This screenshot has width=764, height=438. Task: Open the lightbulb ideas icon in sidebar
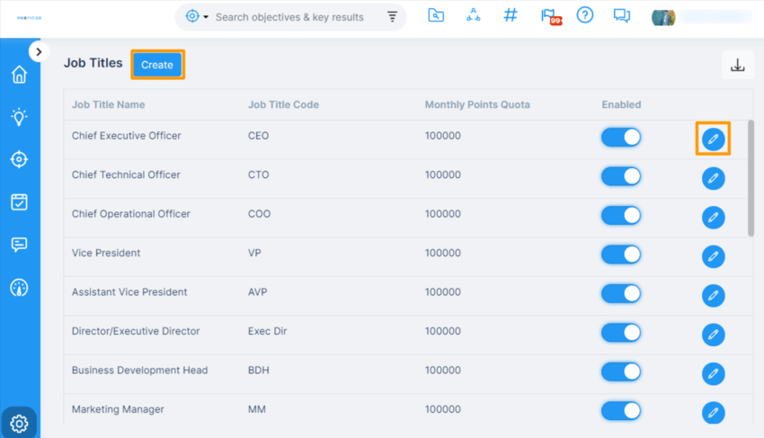click(19, 117)
